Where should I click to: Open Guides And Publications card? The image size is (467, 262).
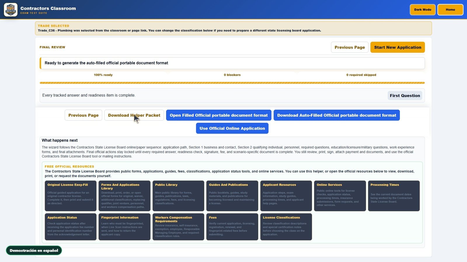pos(232,196)
